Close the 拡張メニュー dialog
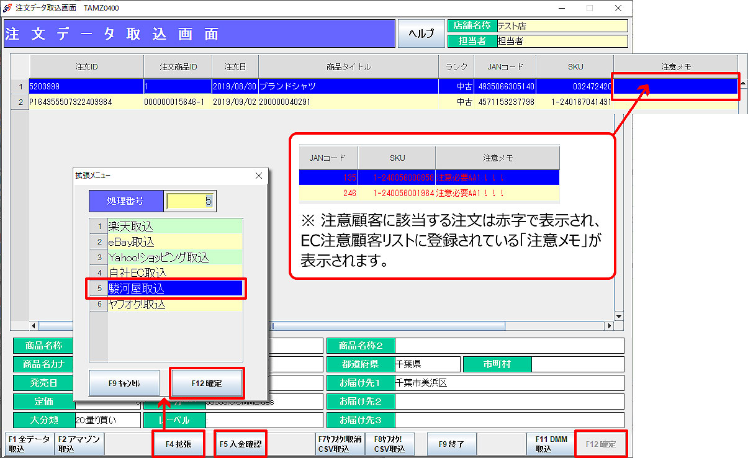This screenshot has width=748, height=458. 259,176
